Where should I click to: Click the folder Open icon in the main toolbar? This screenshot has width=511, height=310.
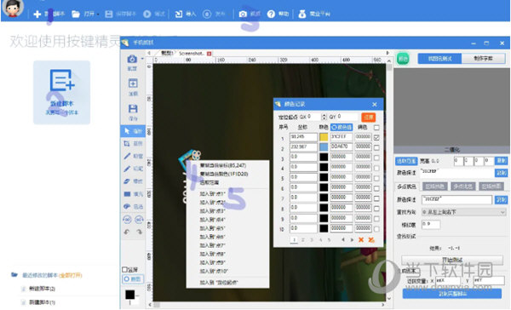tap(76, 14)
